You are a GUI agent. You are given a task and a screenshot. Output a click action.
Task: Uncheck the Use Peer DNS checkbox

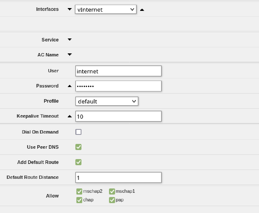[x=78, y=147]
